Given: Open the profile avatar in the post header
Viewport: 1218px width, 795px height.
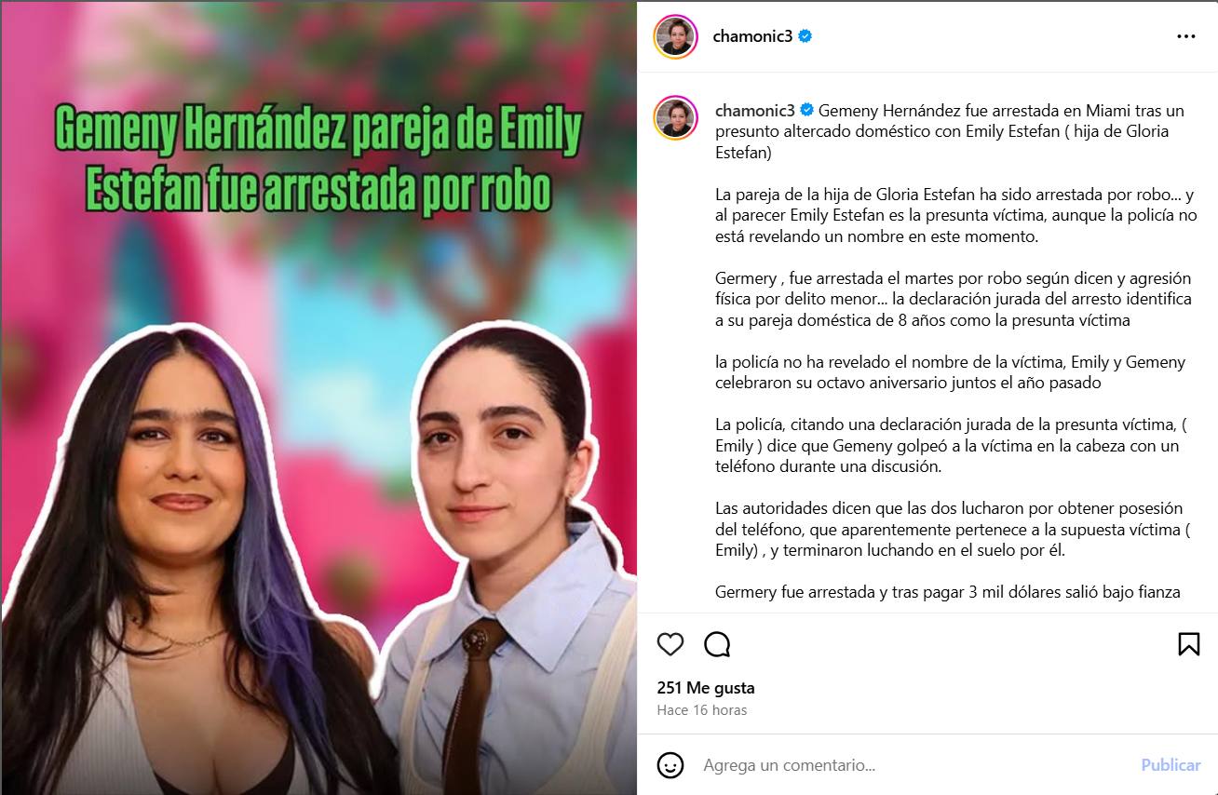Looking at the screenshot, I should (x=675, y=36).
